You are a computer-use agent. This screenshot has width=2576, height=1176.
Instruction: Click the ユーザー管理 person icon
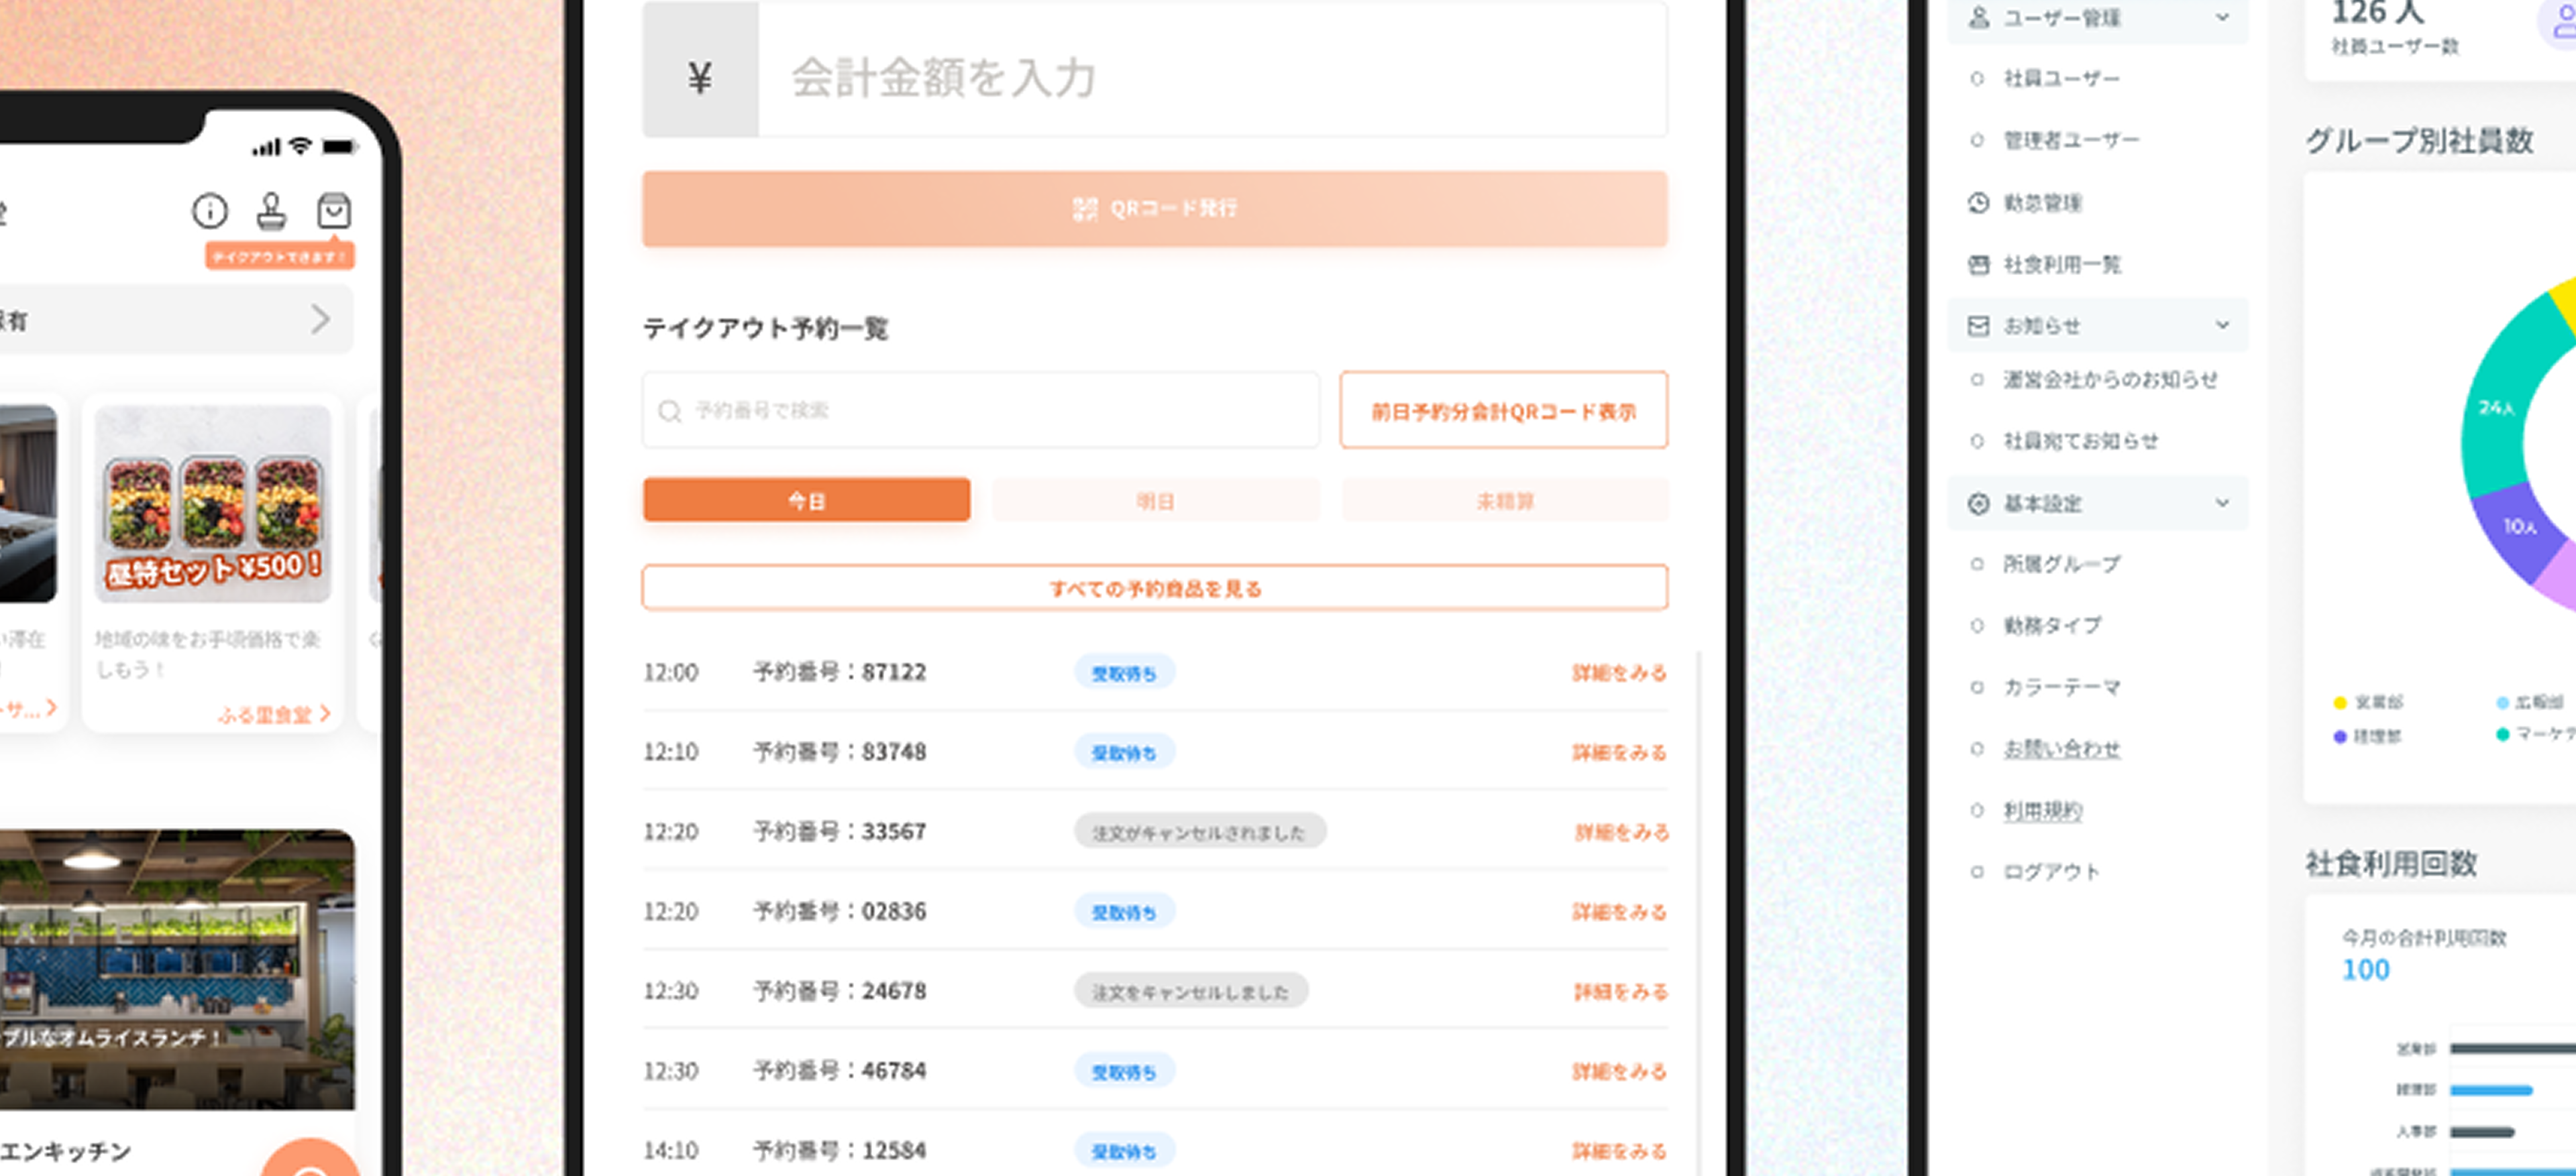coord(1978,18)
